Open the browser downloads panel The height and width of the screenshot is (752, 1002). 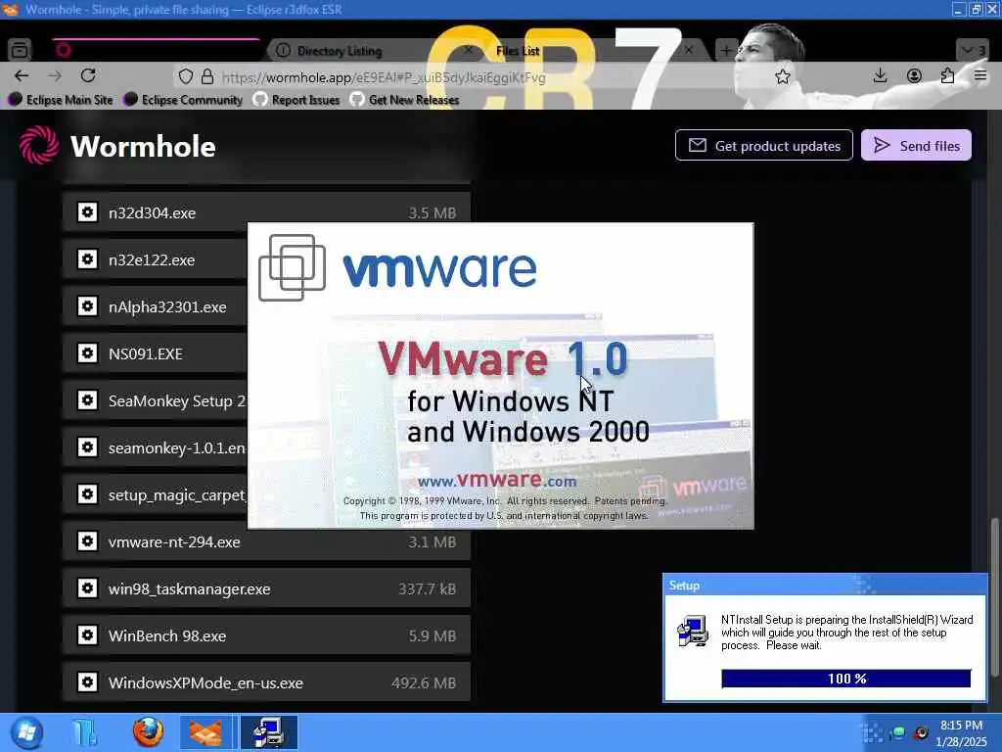pyautogui.click(x=880, y=76)
